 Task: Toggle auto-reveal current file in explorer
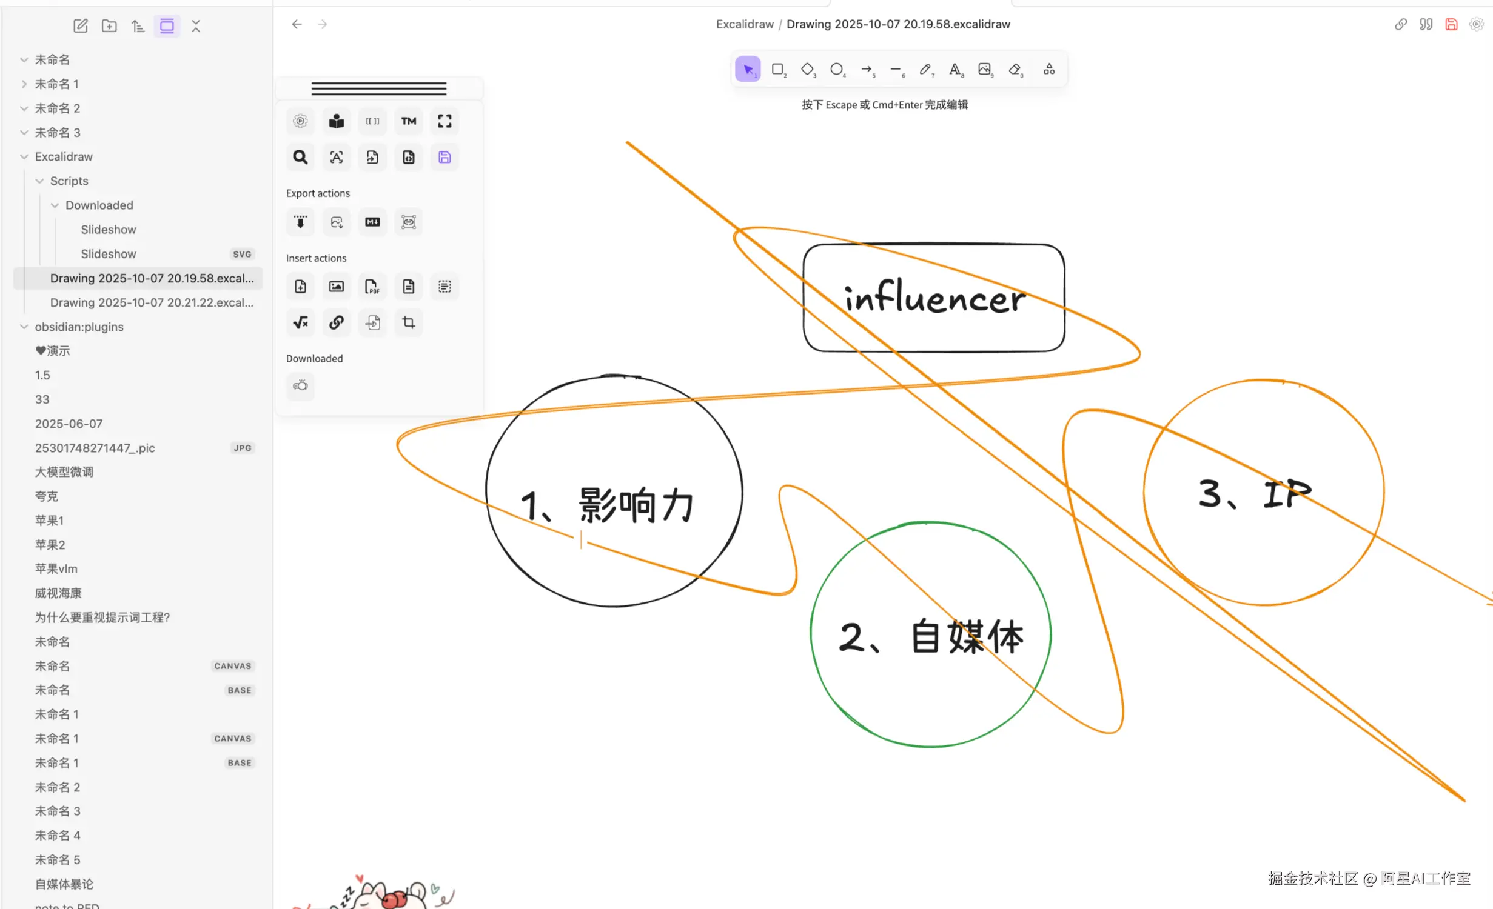(167, 25)
